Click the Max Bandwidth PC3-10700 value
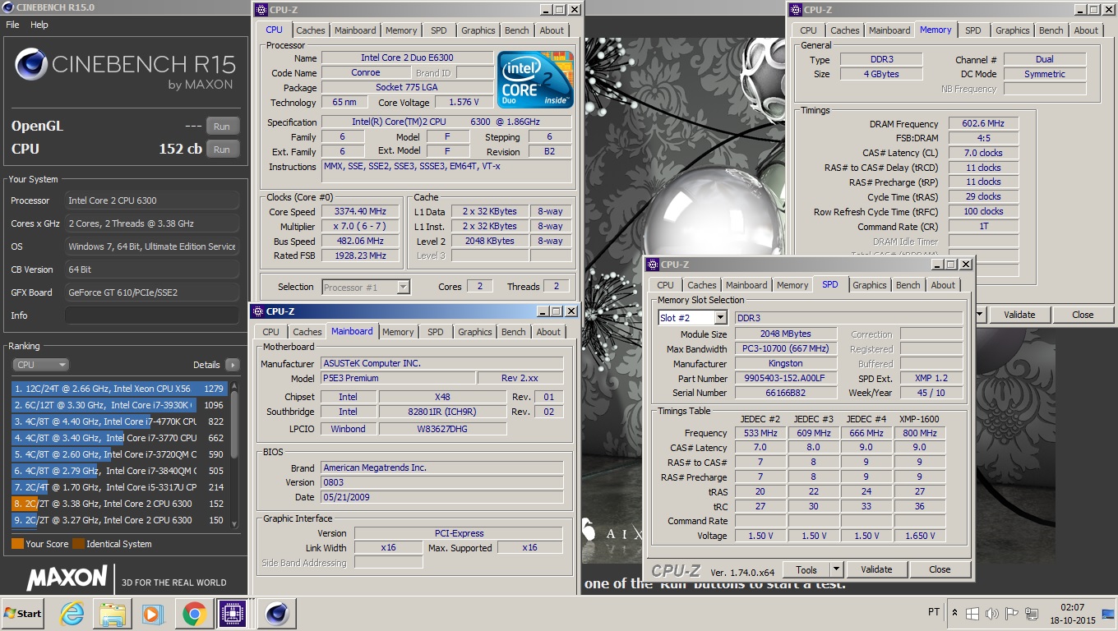 785,349
